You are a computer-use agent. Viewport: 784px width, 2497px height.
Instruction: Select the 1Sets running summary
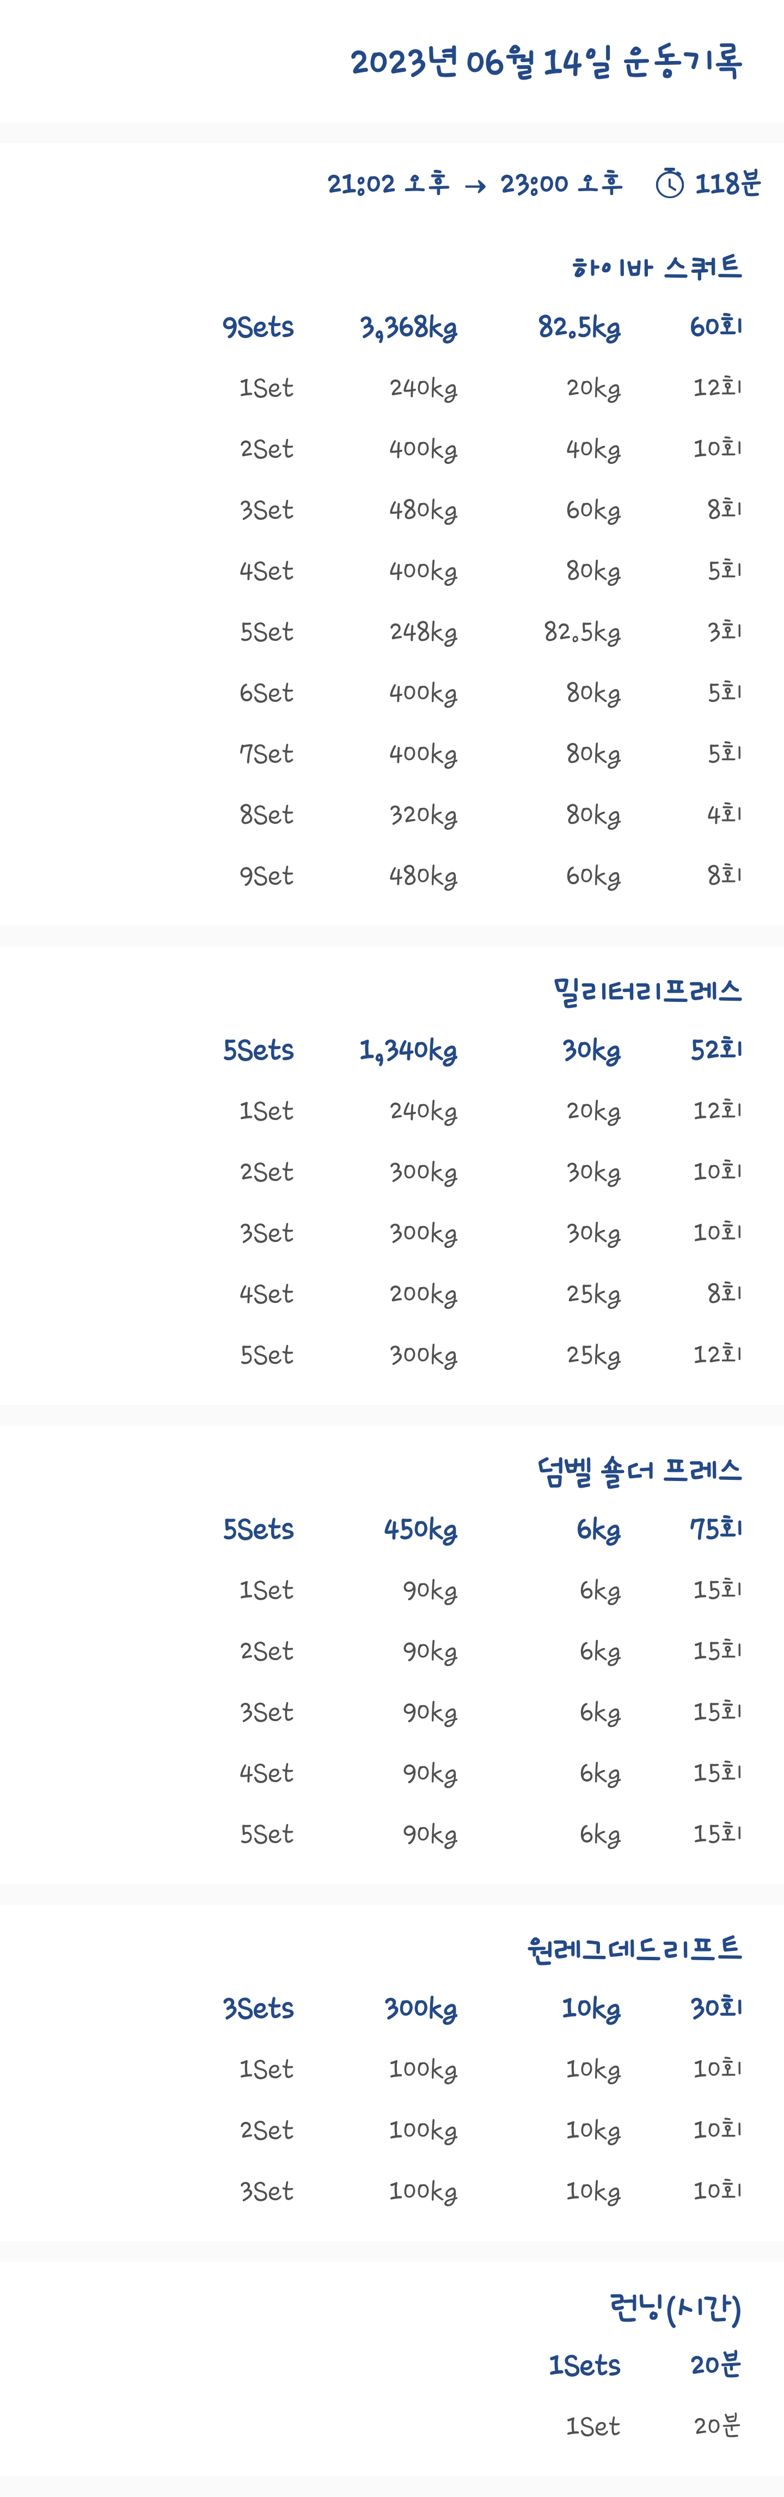point(584,2365)
